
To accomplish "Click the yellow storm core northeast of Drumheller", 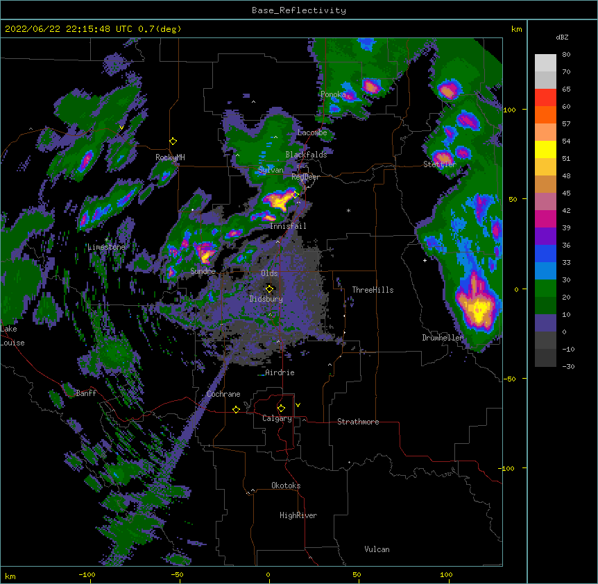I will pyautogui.click(x=477, y=308).
